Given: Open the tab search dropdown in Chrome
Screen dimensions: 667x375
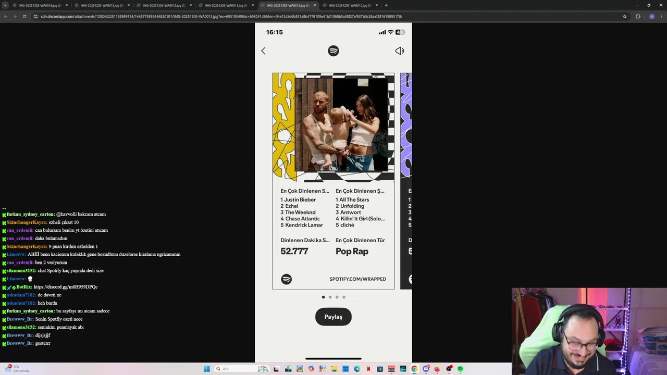Looking at the screenshot, I should pos(5,5).
